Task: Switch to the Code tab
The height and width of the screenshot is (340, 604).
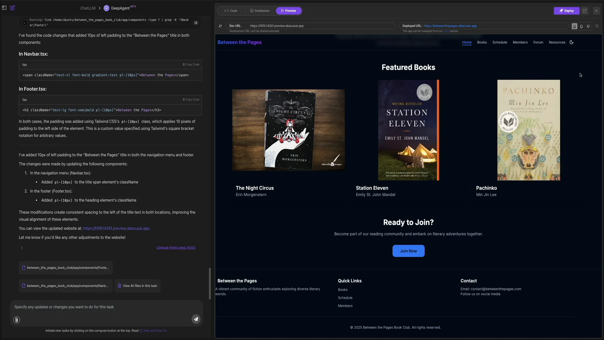Action: point(231,11)
